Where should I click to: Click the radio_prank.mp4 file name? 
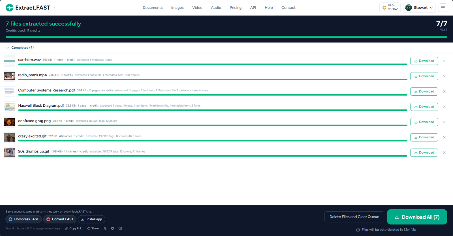click(33, 75)
